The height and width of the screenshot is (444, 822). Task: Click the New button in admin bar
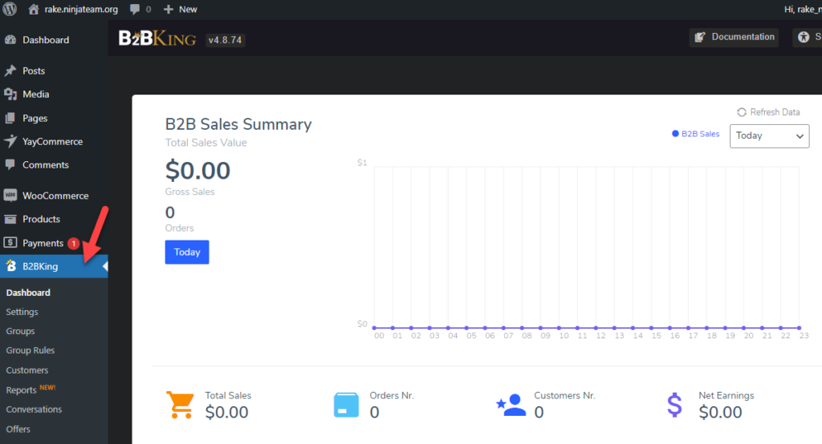(x=181, y=10)
